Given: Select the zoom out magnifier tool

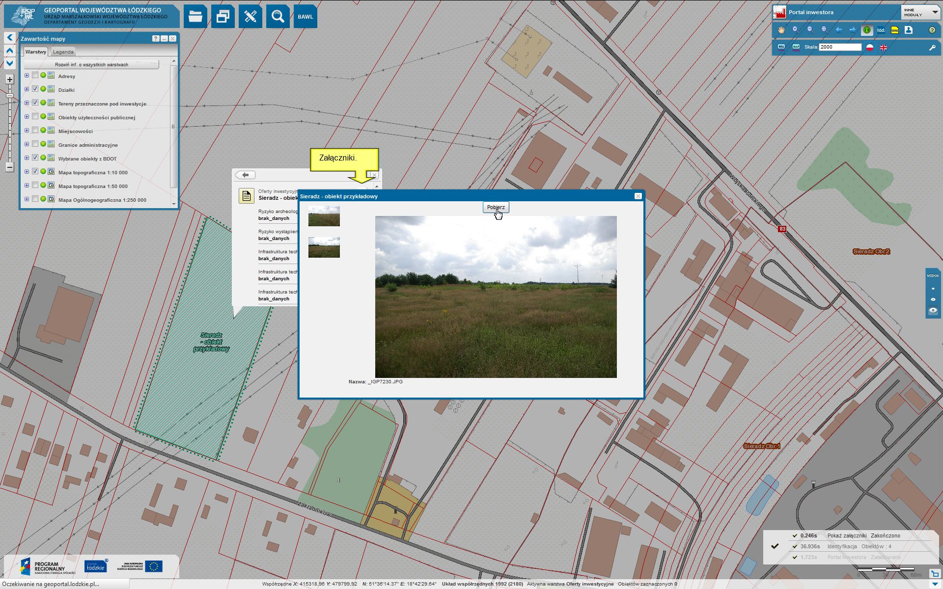Looking at the screenshot, I should (810, 30).
